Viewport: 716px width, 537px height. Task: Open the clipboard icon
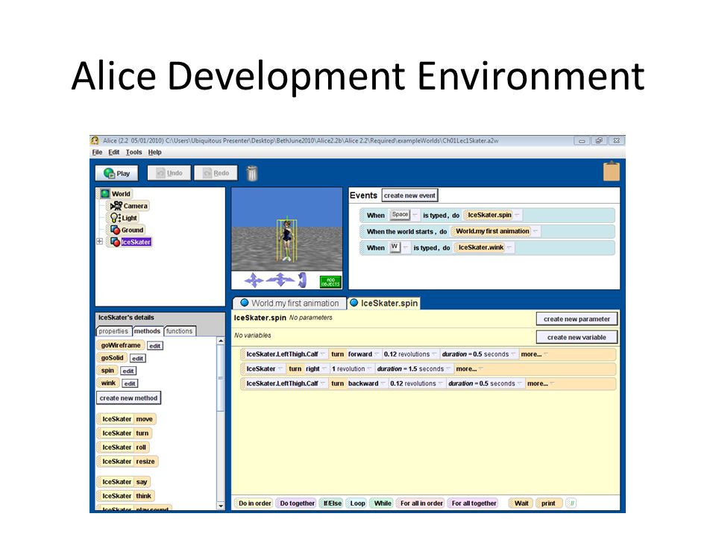pos(612,172)
